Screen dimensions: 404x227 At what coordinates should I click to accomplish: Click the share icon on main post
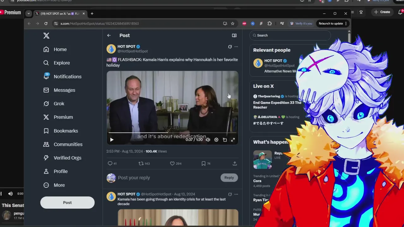[x=235, y=163]
